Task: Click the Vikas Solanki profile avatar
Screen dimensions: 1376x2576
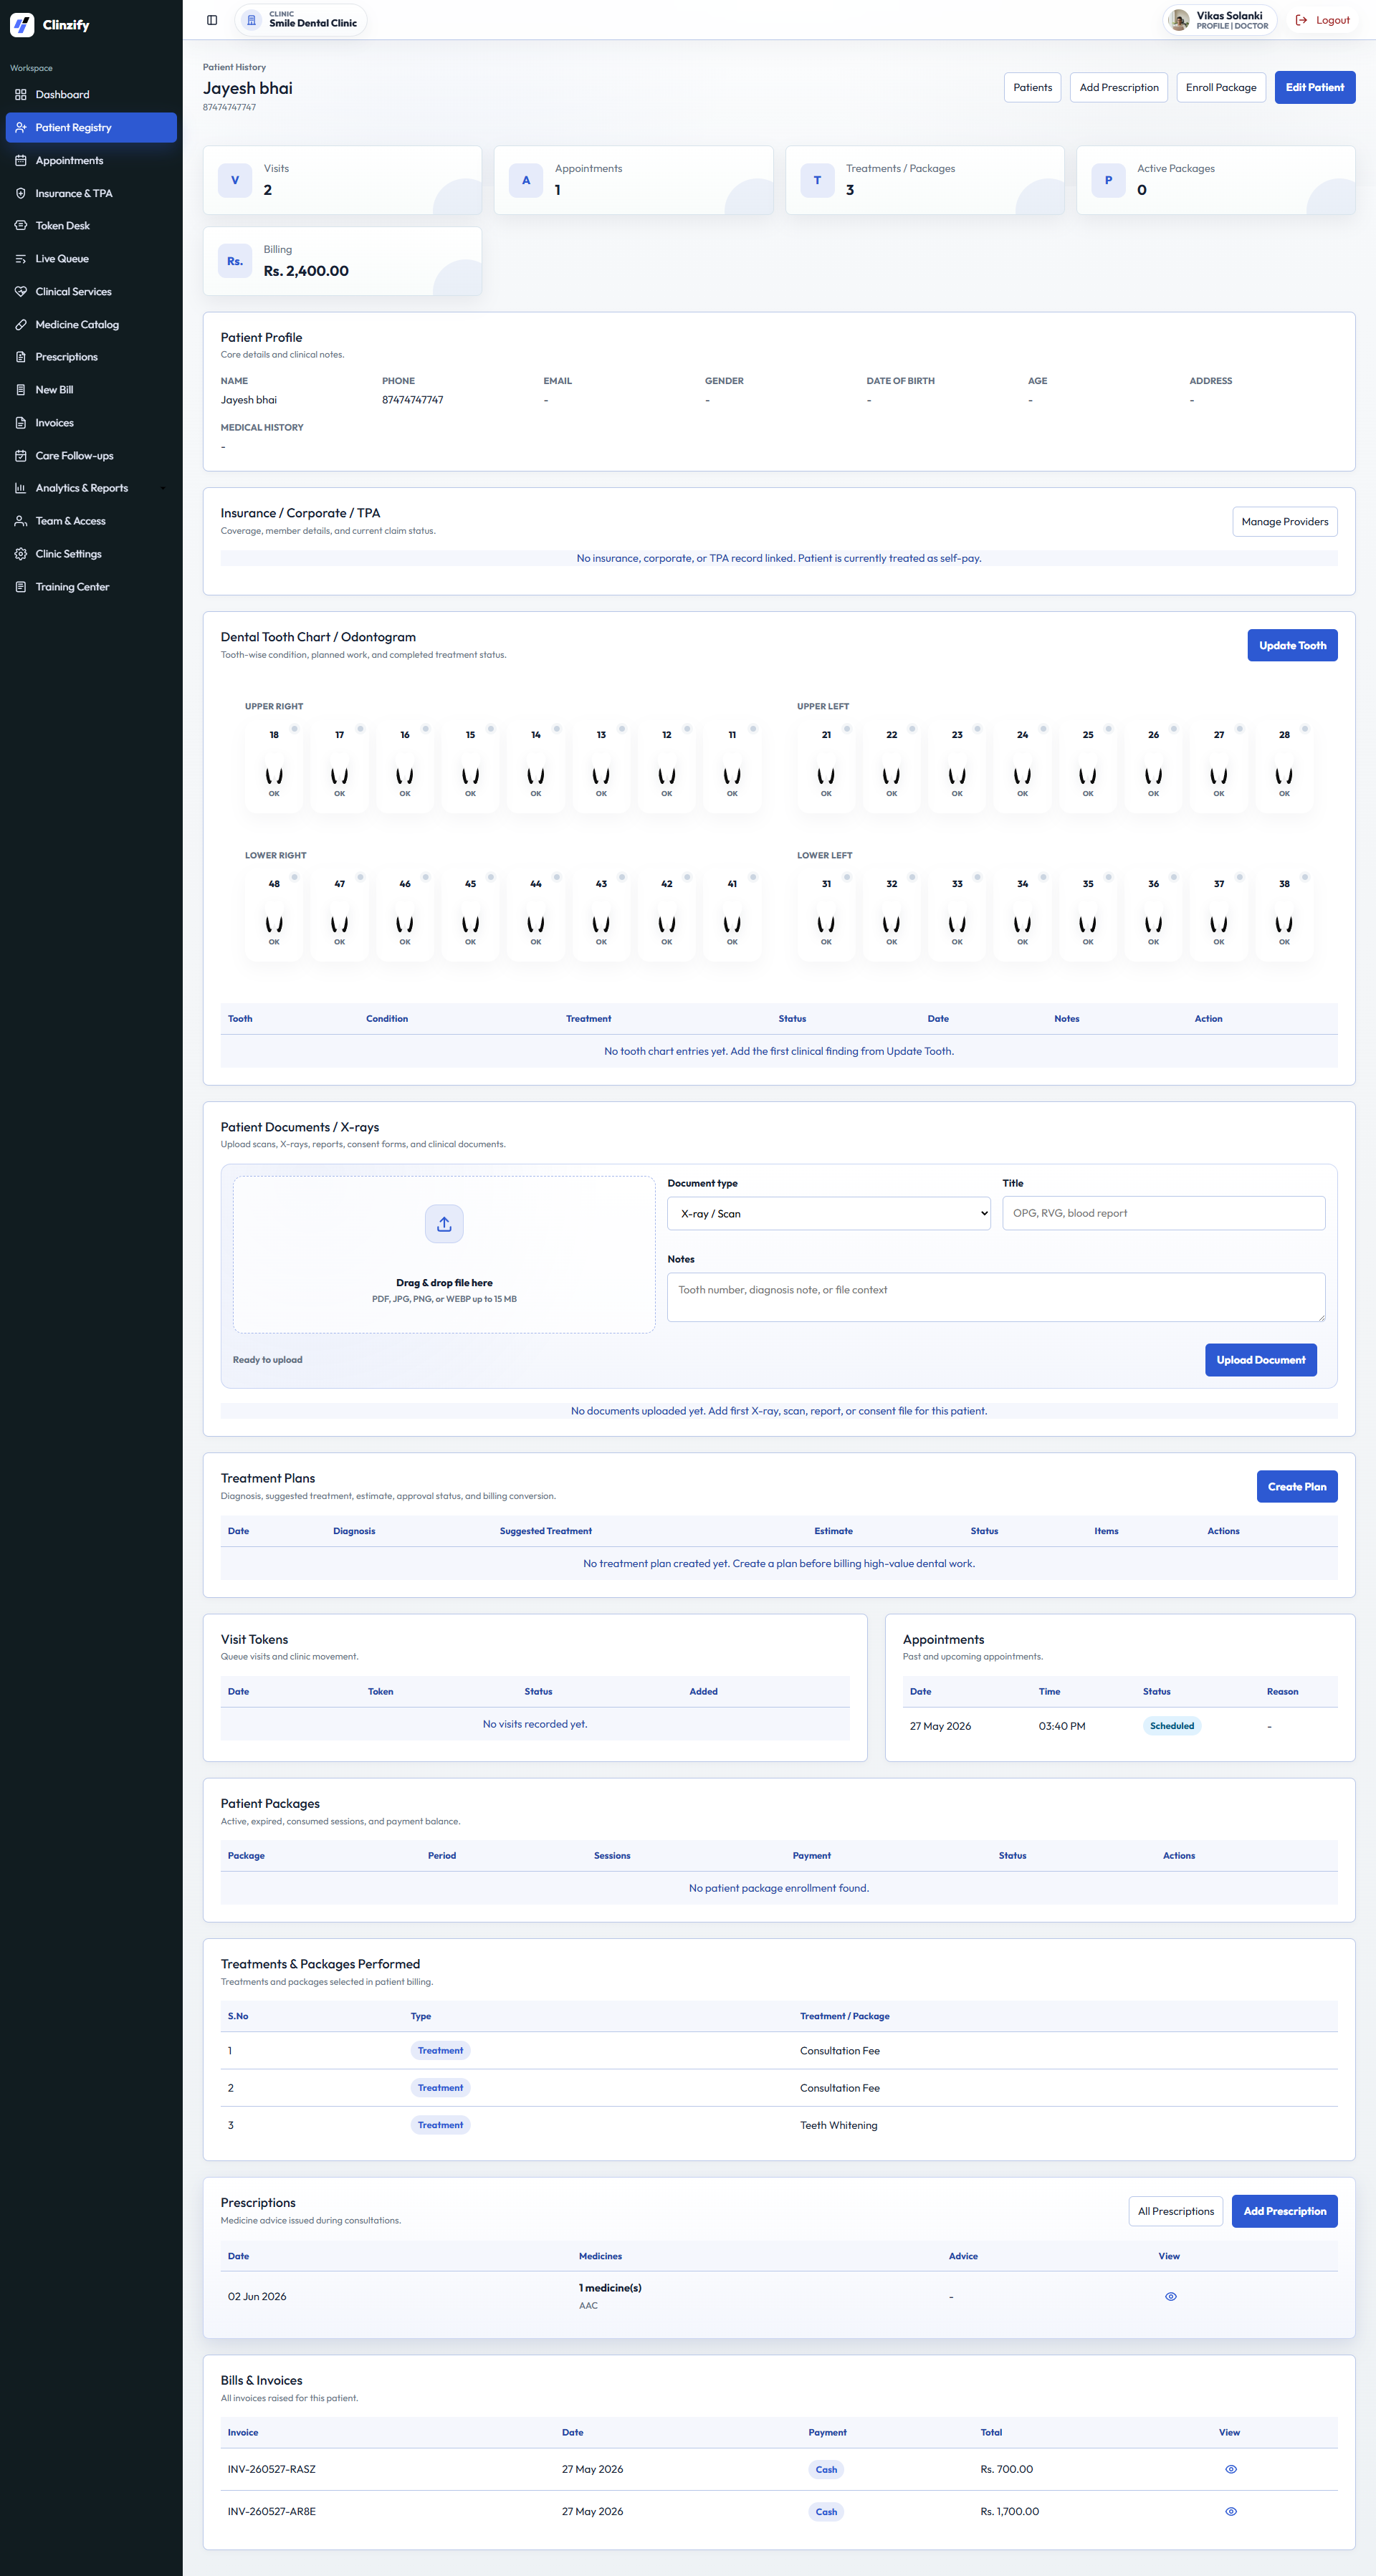Action: [1179, 20]
